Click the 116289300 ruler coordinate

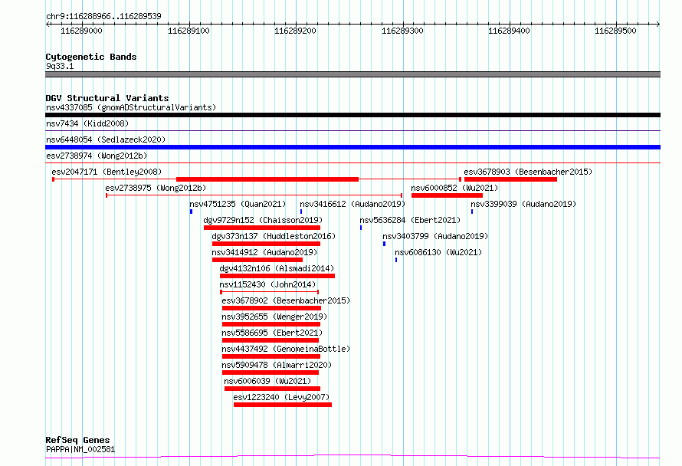(402, 31)
